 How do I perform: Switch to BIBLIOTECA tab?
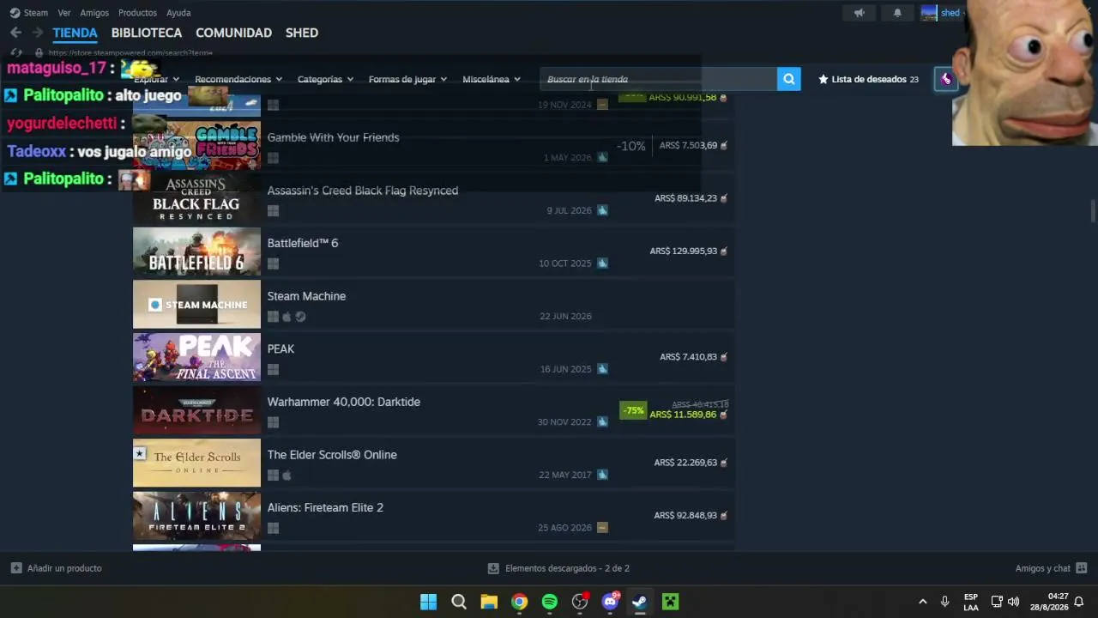pos(147,33)
